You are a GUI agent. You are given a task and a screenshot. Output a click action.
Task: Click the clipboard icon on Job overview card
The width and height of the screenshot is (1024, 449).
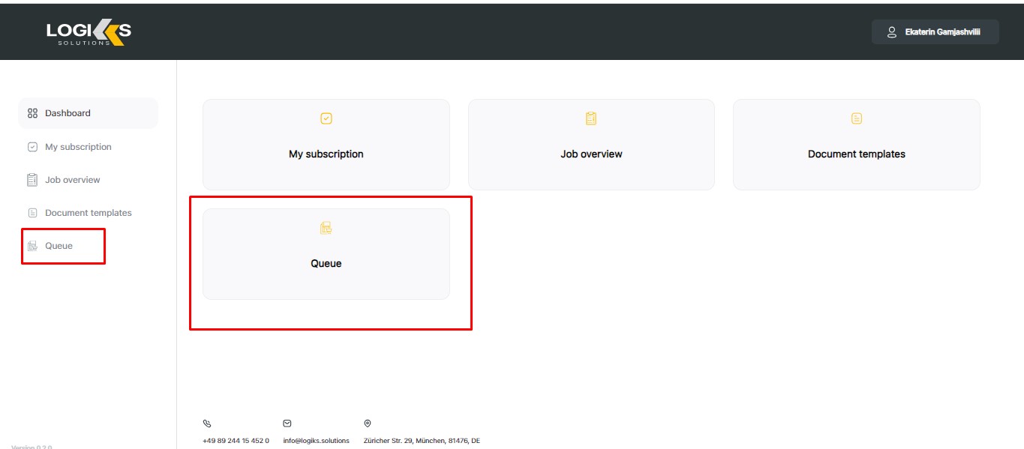[x=591, y=118]
